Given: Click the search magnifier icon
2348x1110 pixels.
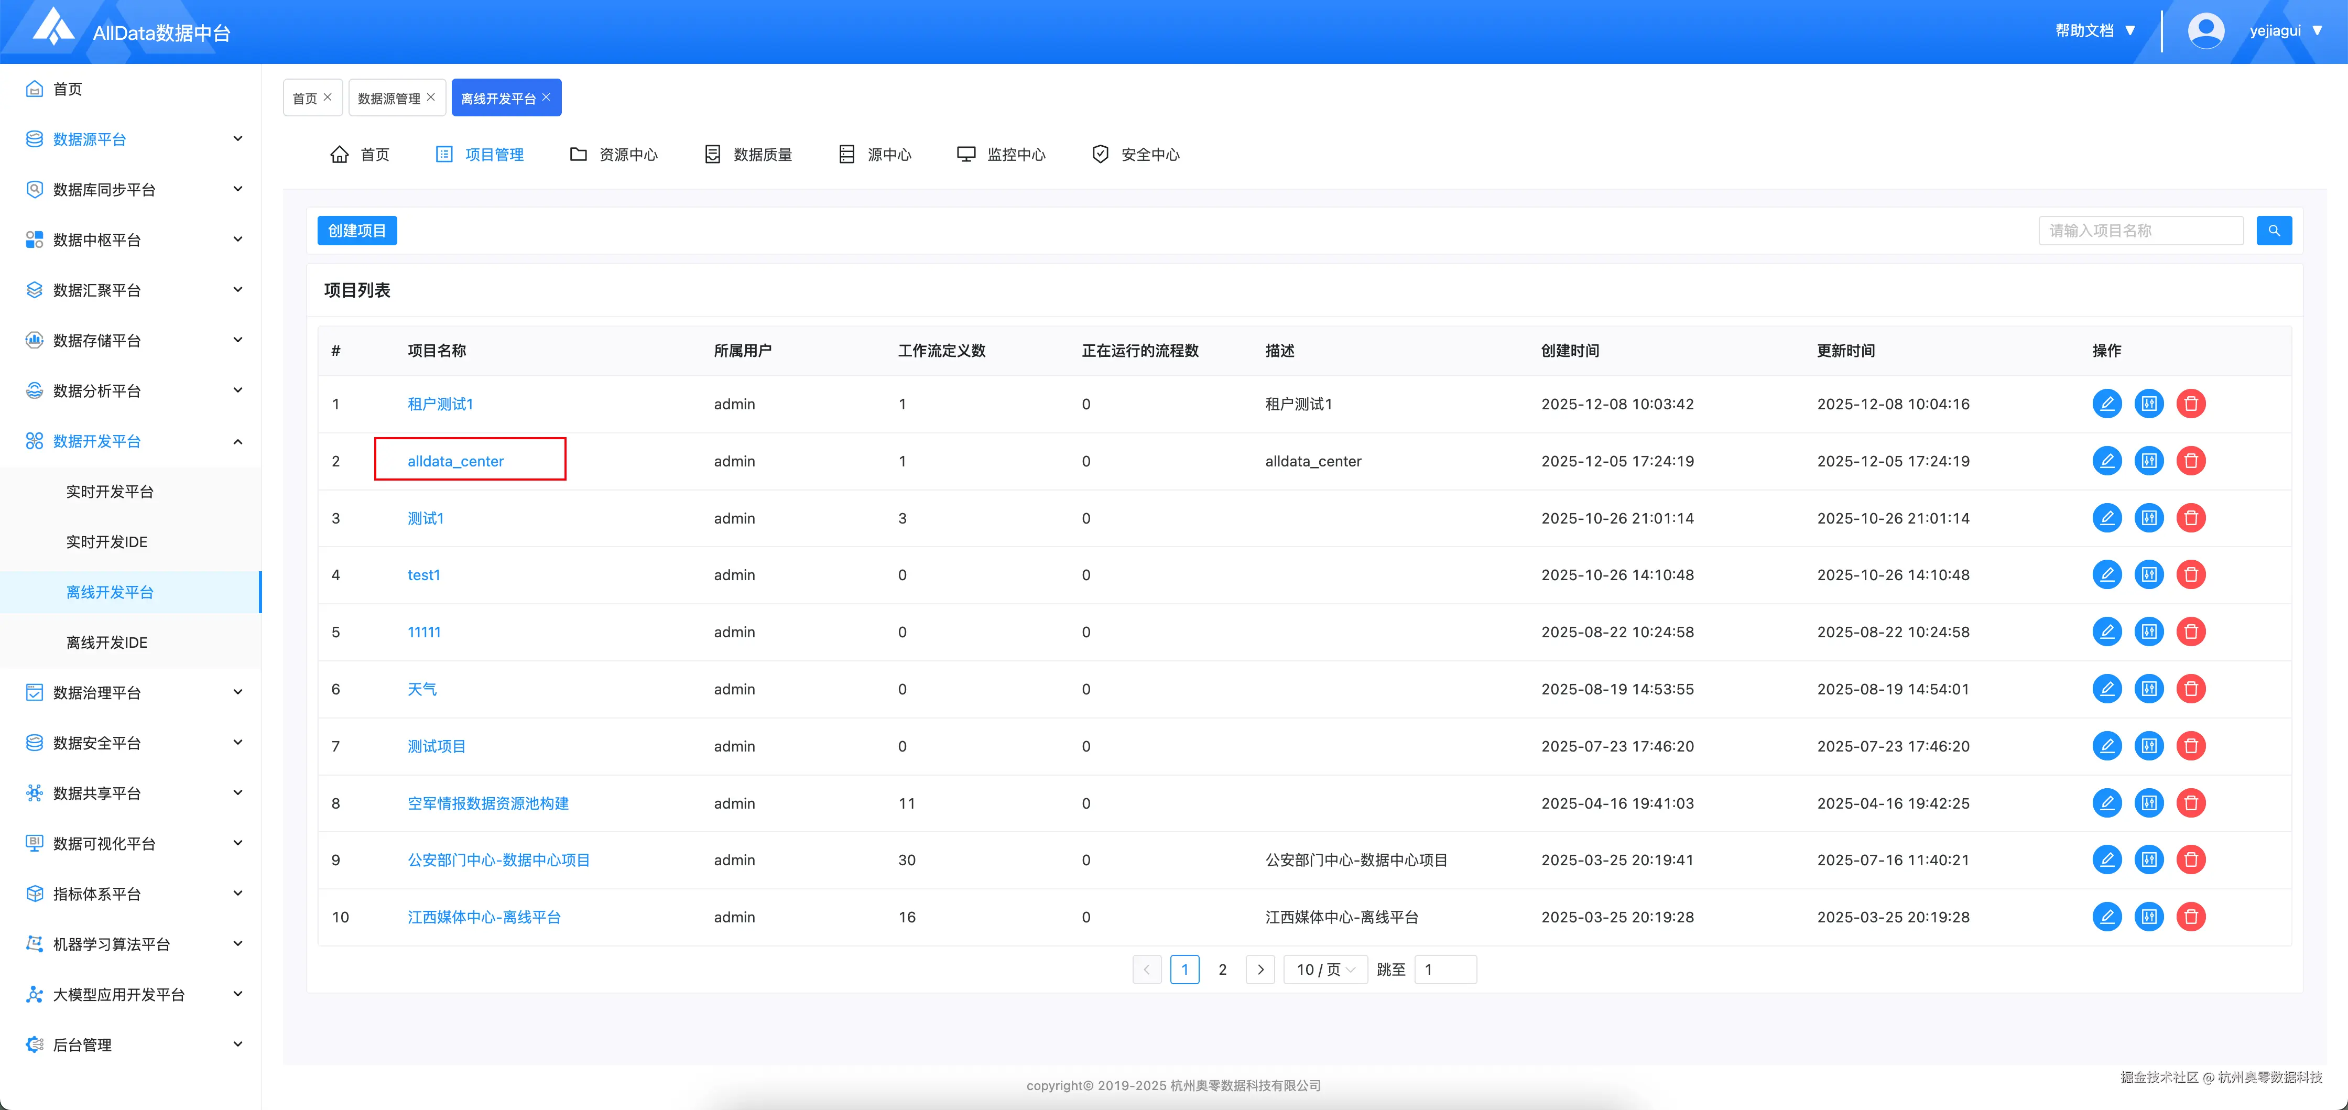Looking at the screenshot, I should pos(2273,231).
